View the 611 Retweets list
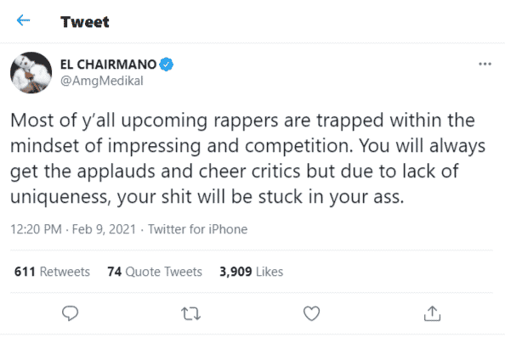The width and height of the screenshot is (505, 337). tap(52, 272)
